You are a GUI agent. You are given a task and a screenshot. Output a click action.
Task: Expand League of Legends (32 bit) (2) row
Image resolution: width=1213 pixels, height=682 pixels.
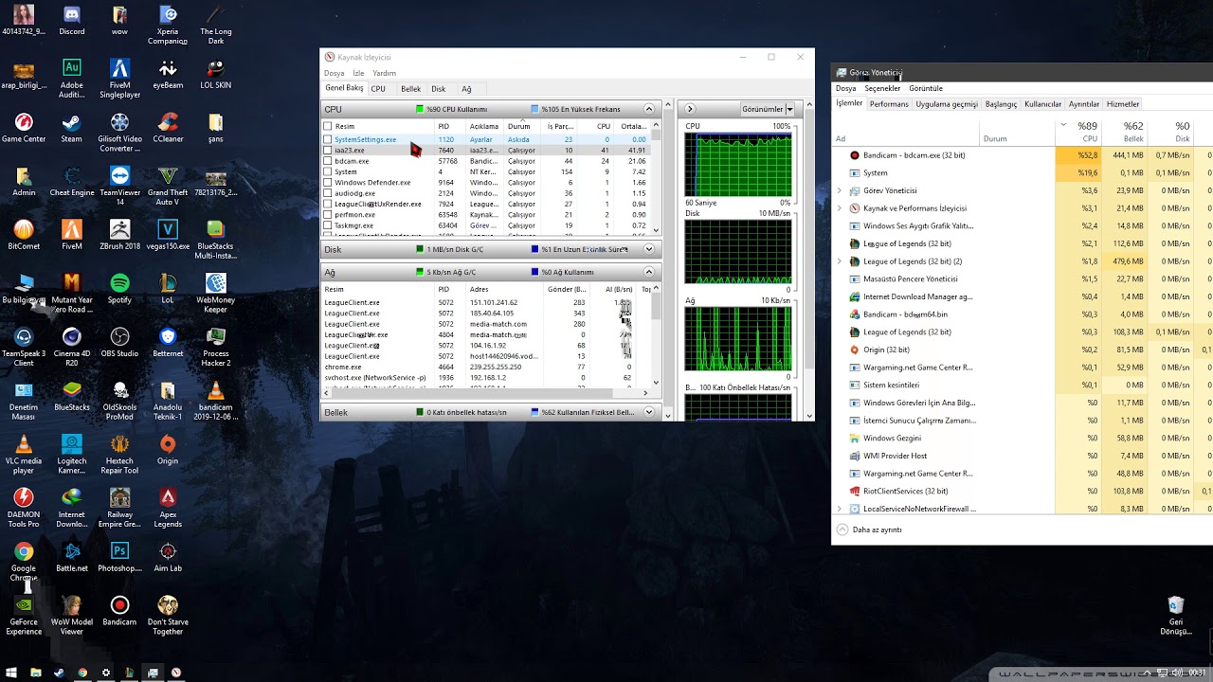click(840, 261)
